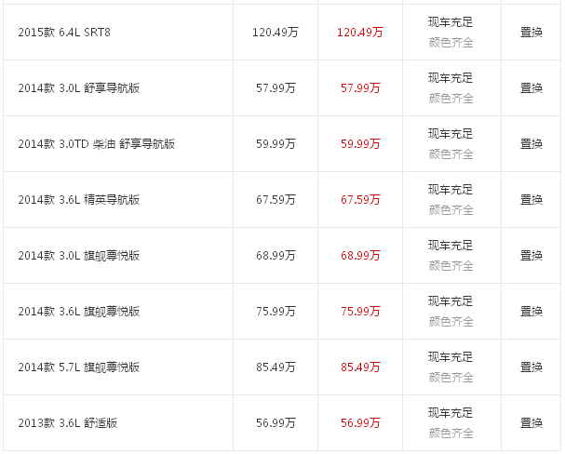This screenshot has width=565, height=454.
Task: Click 置换 for 2013款 3.6L 舒适版
Action: point(531,423)
